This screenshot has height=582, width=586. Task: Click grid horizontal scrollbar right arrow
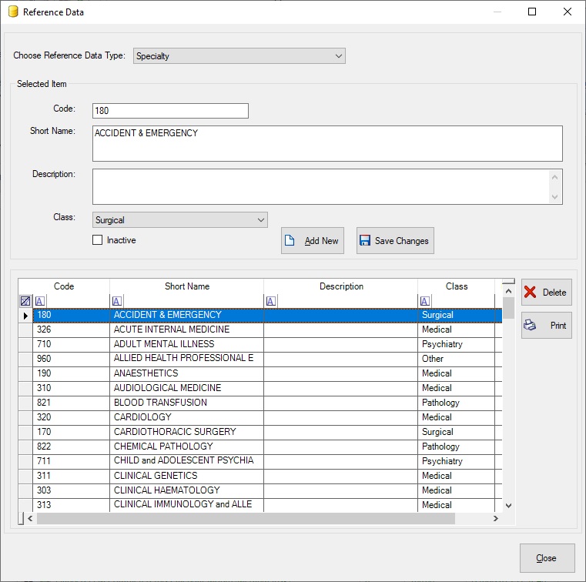496,519
